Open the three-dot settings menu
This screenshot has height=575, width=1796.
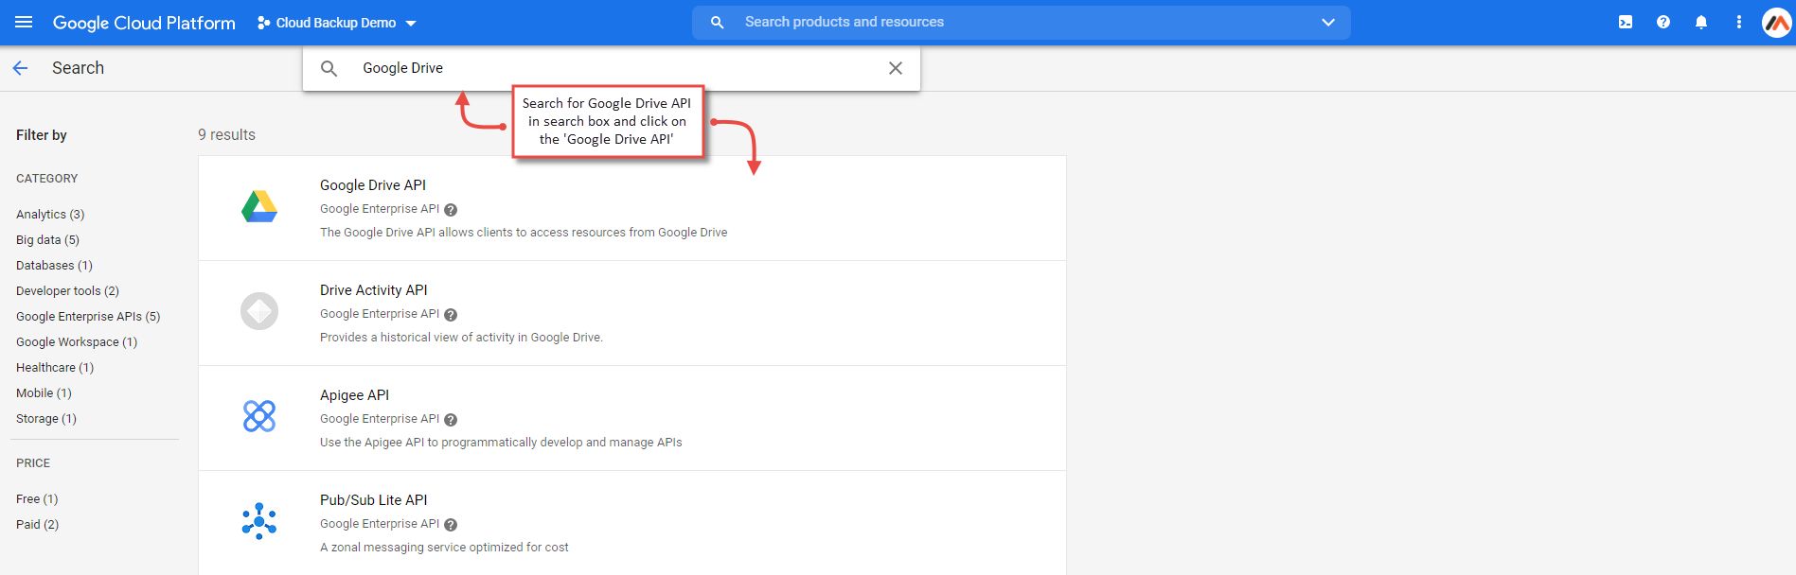1739,22
